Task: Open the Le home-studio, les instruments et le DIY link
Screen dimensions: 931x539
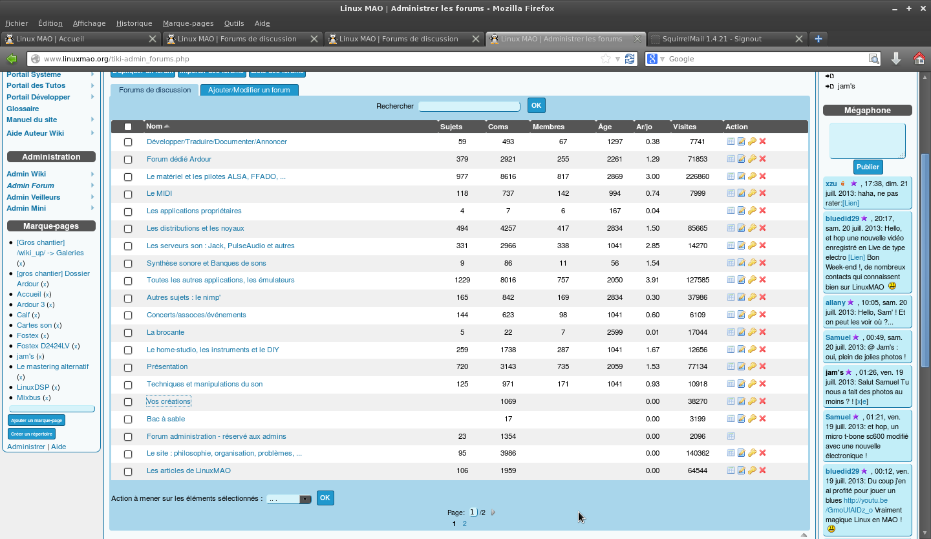Action: (x=213, y=350)
